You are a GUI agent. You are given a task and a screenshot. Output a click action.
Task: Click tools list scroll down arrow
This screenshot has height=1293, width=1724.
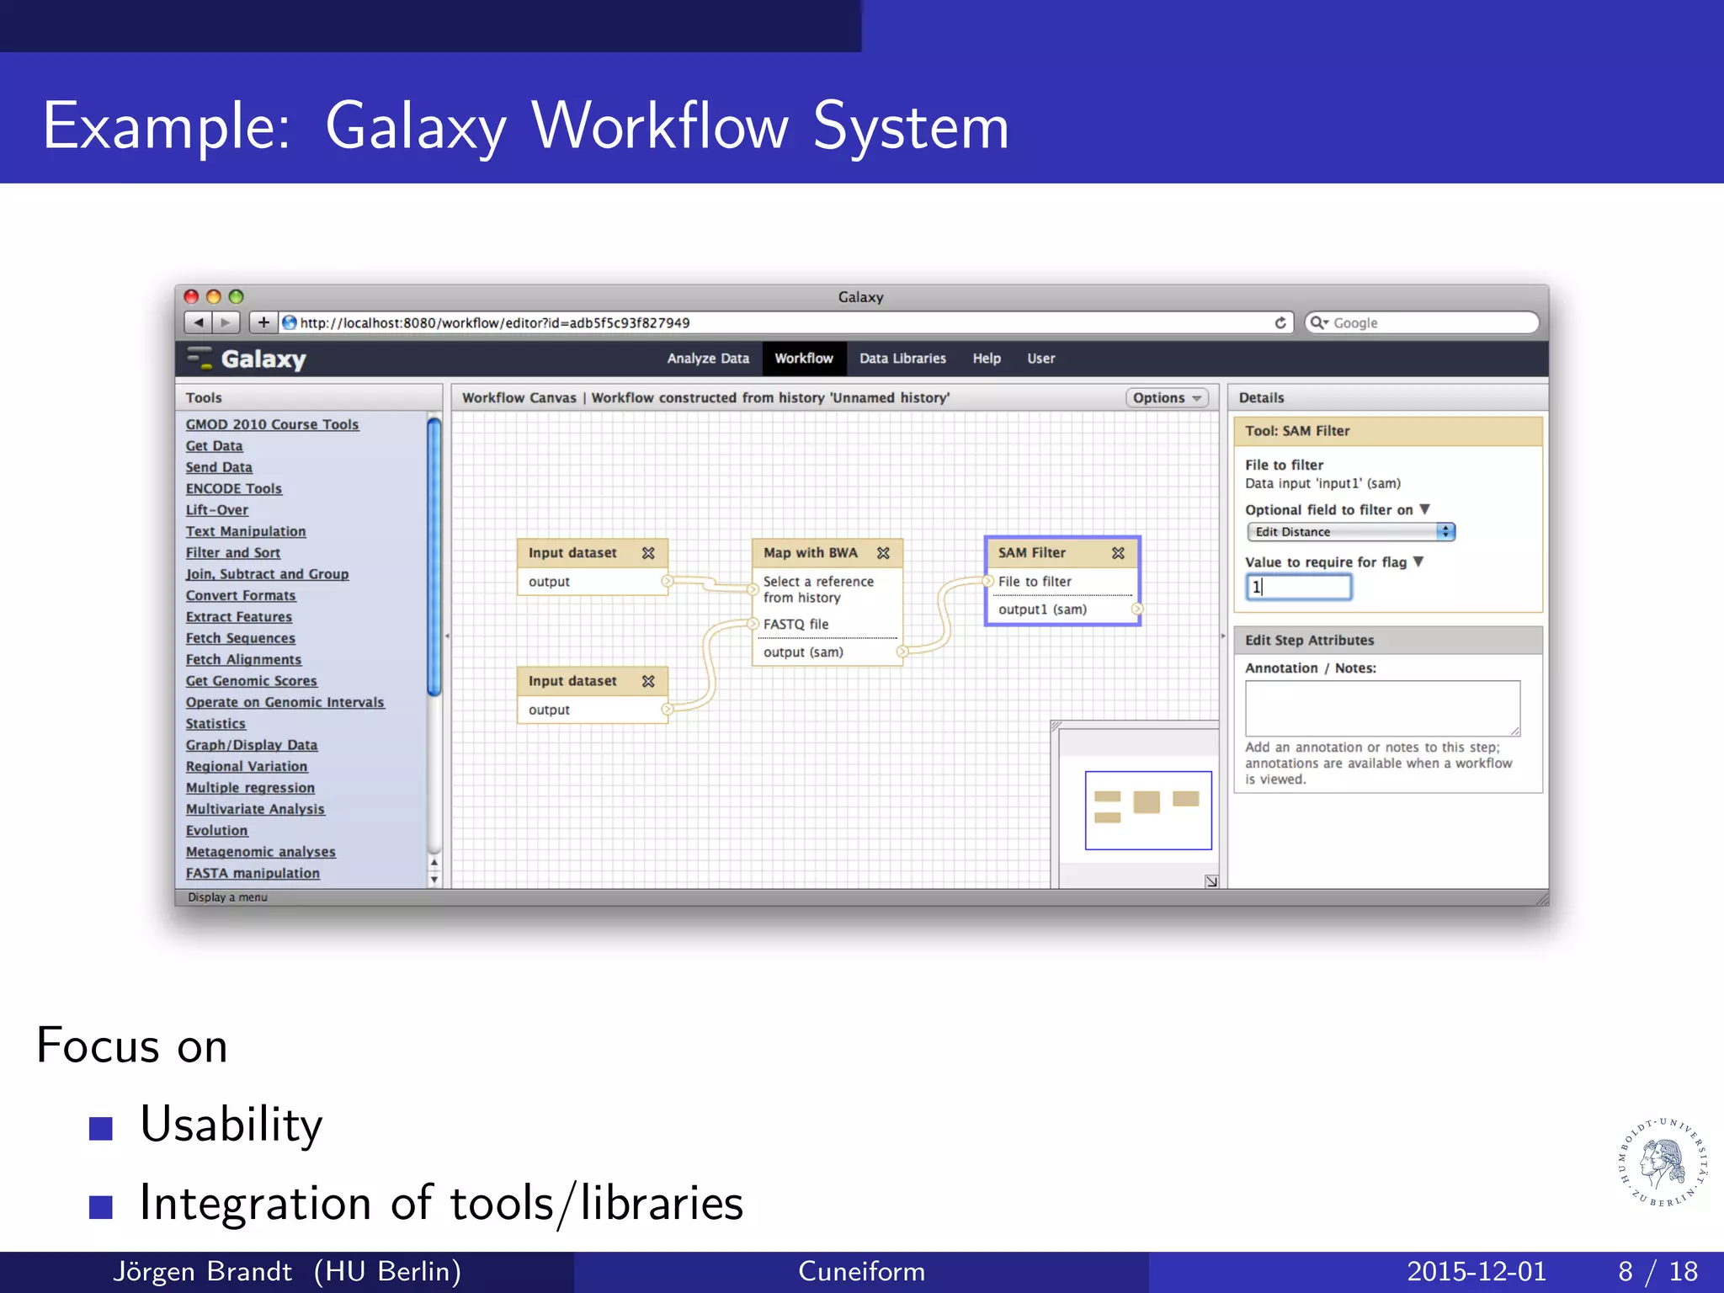coord(434,880)
